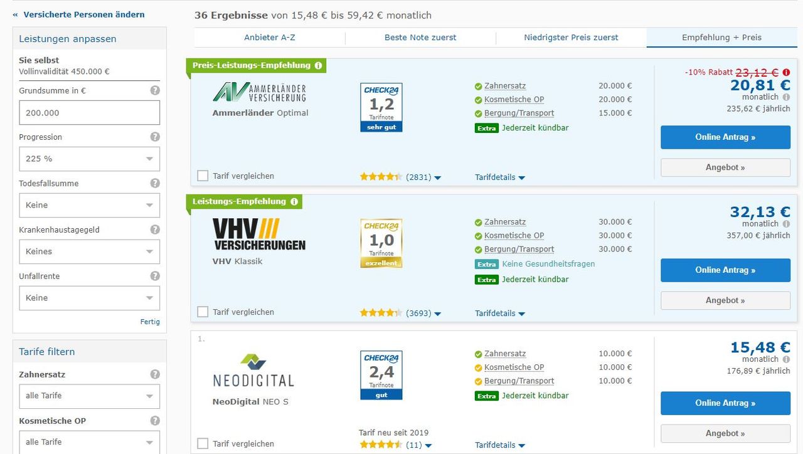Open CHECK24 Tarifnote 1,0 badge for VHV
This screenshot has width=803, height=454.
[381, 243]
